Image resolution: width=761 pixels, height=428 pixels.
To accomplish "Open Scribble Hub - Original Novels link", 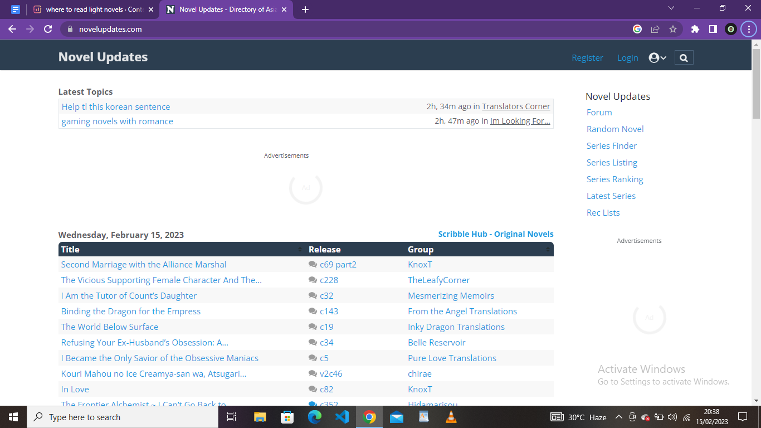I will [x=496, y=234].
